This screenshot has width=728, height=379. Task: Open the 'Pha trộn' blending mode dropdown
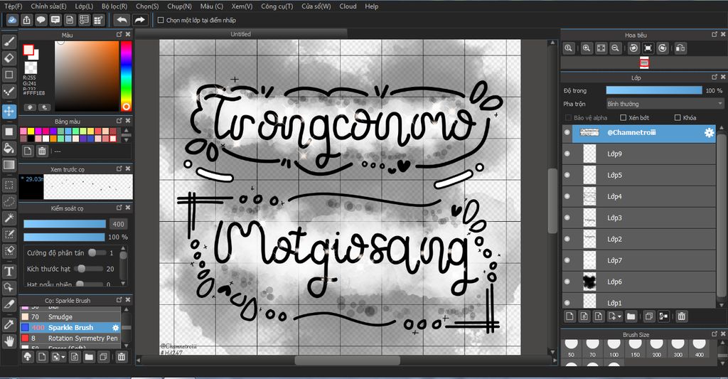[665, 104]
